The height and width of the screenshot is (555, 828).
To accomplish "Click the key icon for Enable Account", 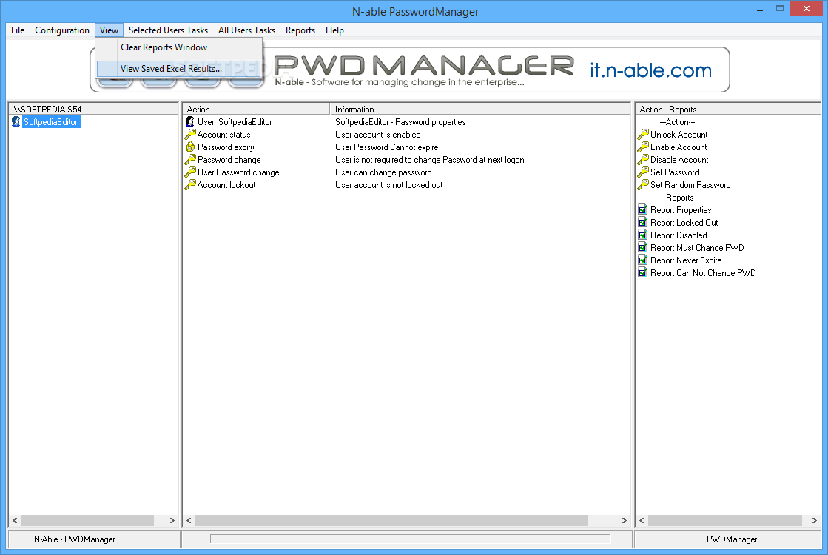I will [x=643, y=147].
